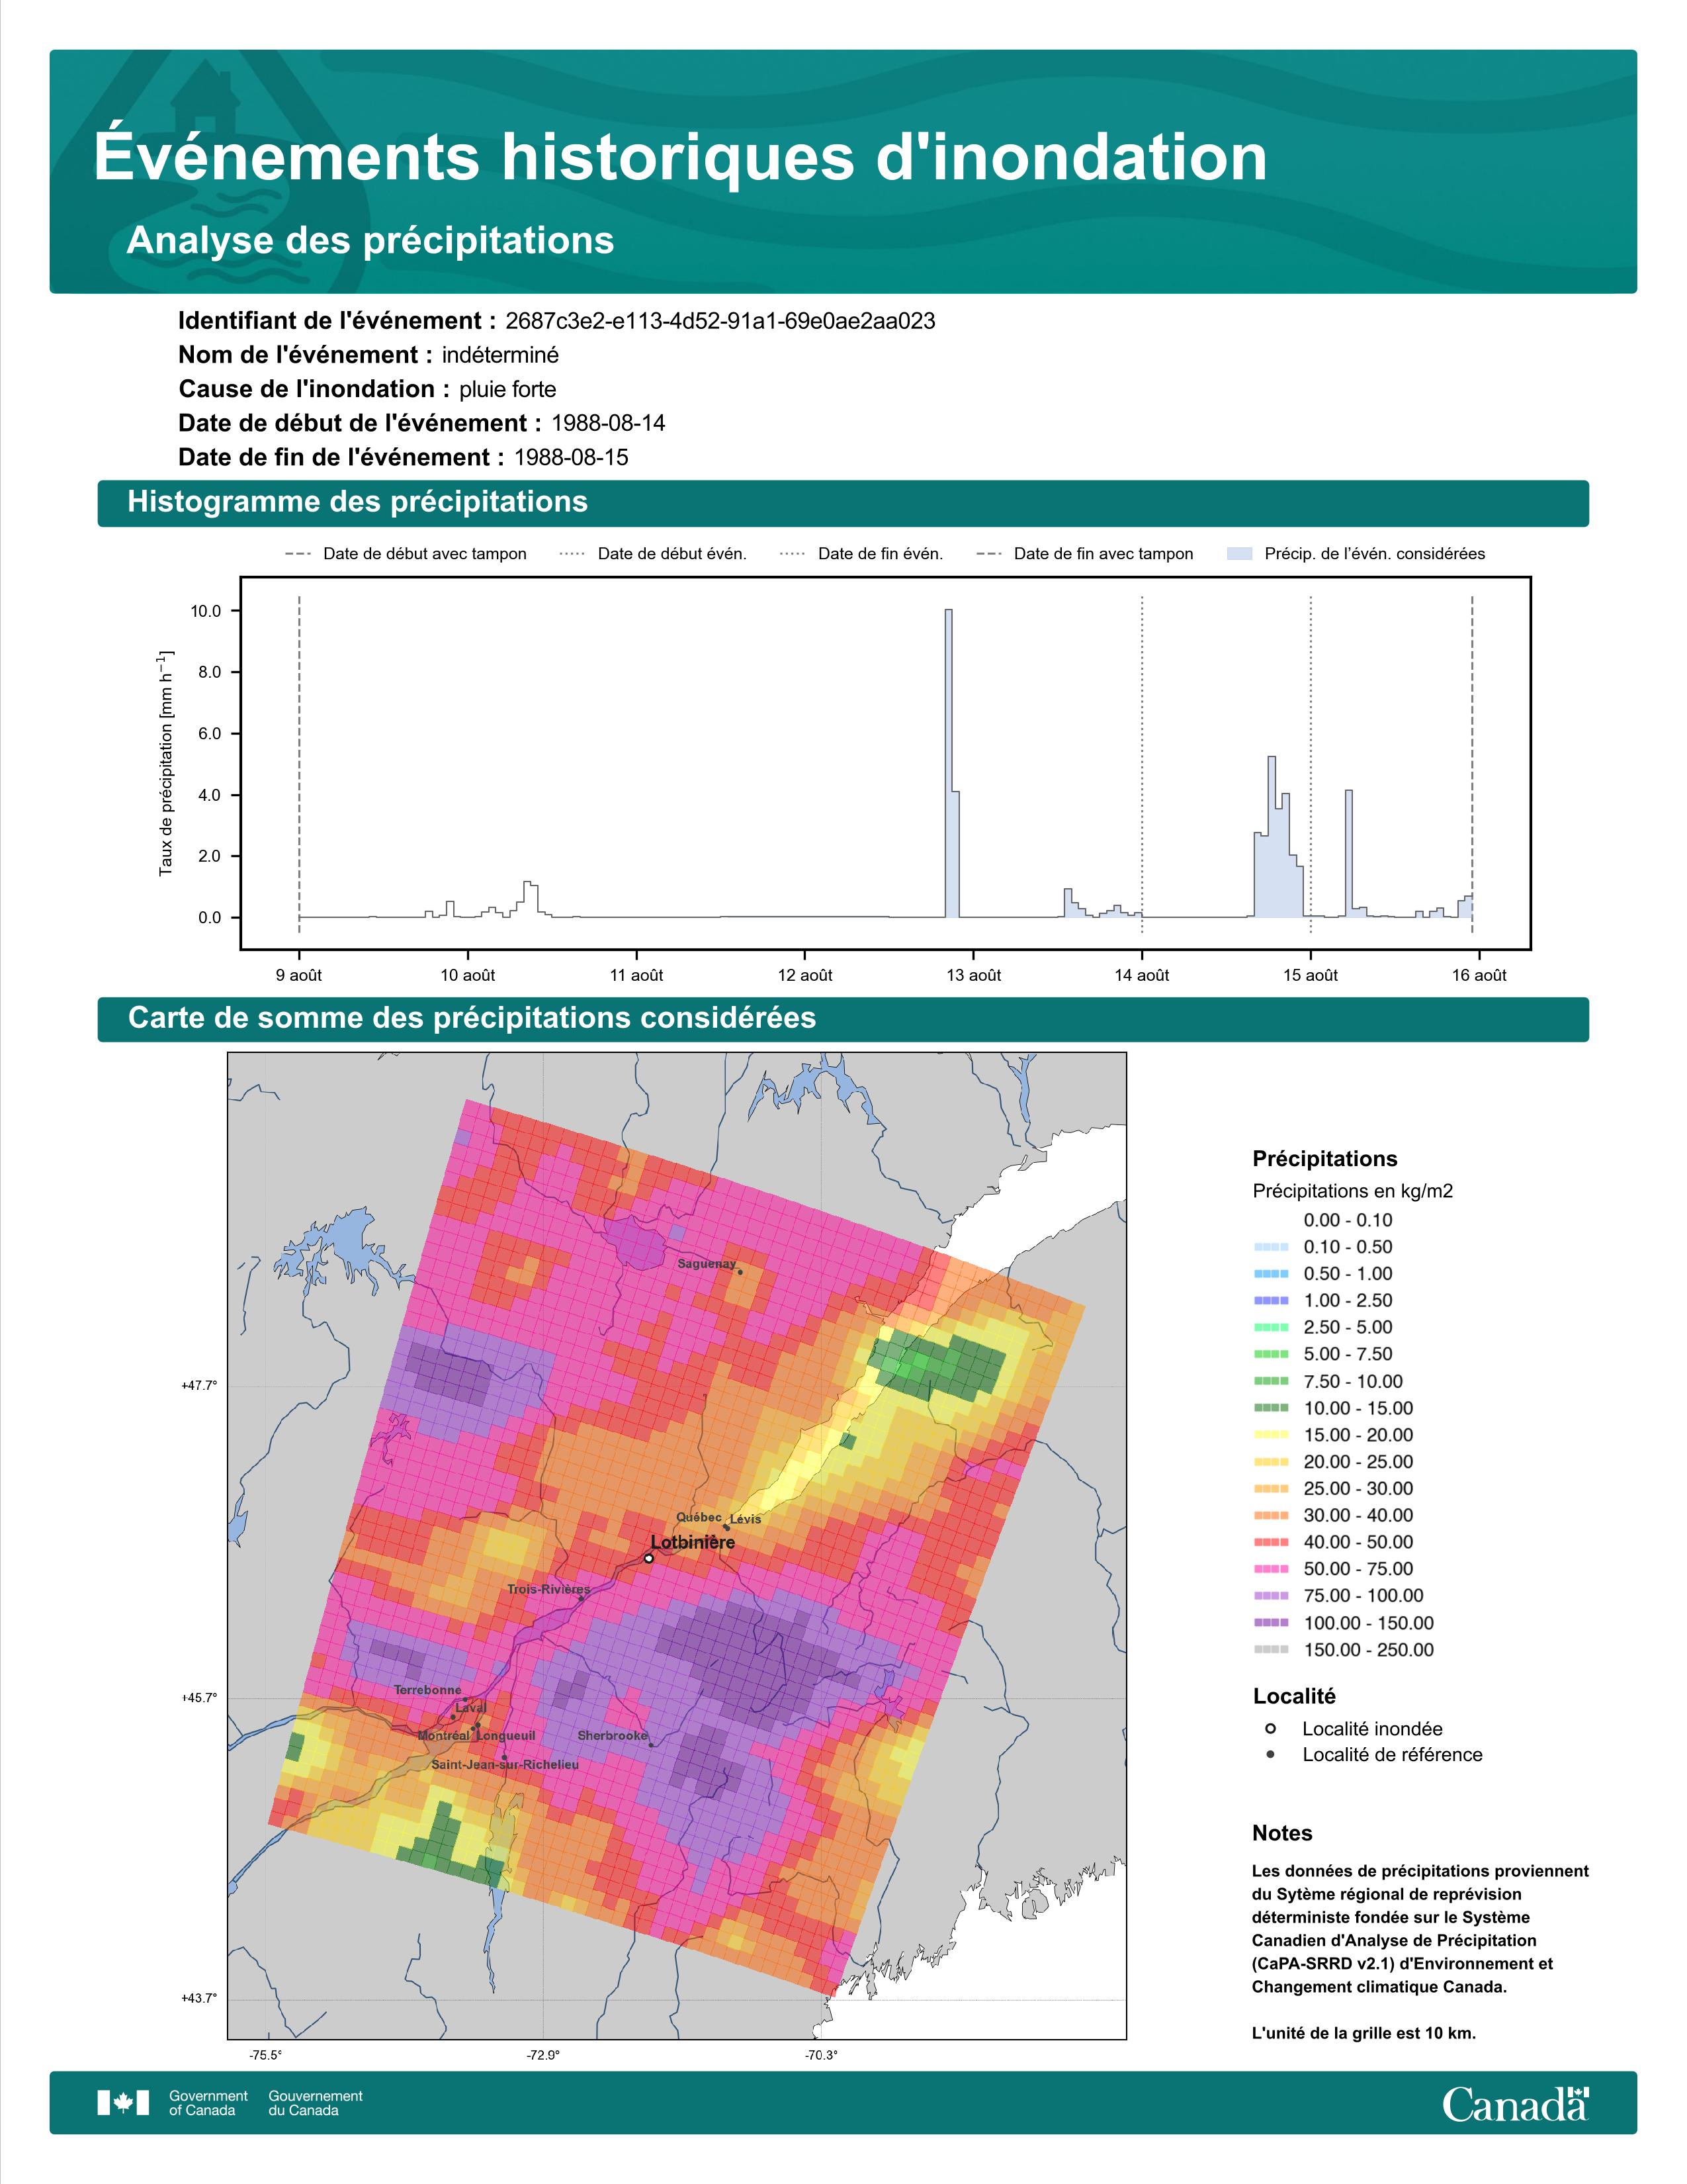Click the 'Localité' legend heading
The height and width of the screenshot is (2184, 1687).
coord(1294,1696)
